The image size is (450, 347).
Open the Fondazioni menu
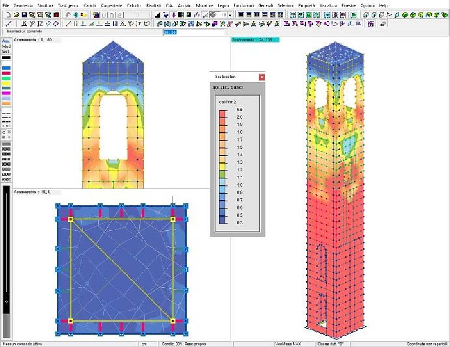pos(244,5)
